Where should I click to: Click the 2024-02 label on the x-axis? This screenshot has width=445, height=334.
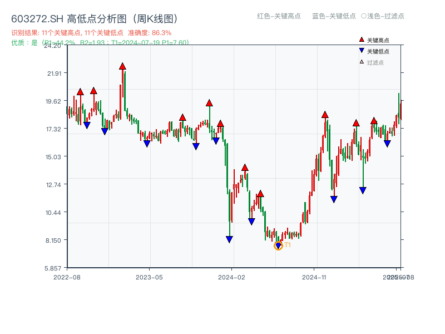(x=230, y=276)
